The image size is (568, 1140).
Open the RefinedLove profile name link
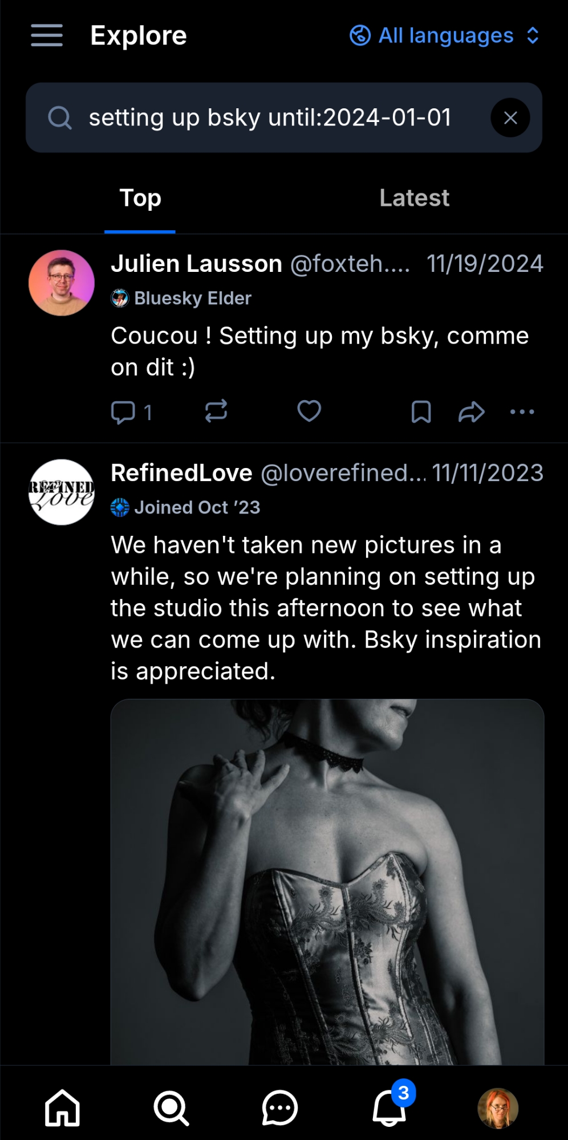click(181, 473)
